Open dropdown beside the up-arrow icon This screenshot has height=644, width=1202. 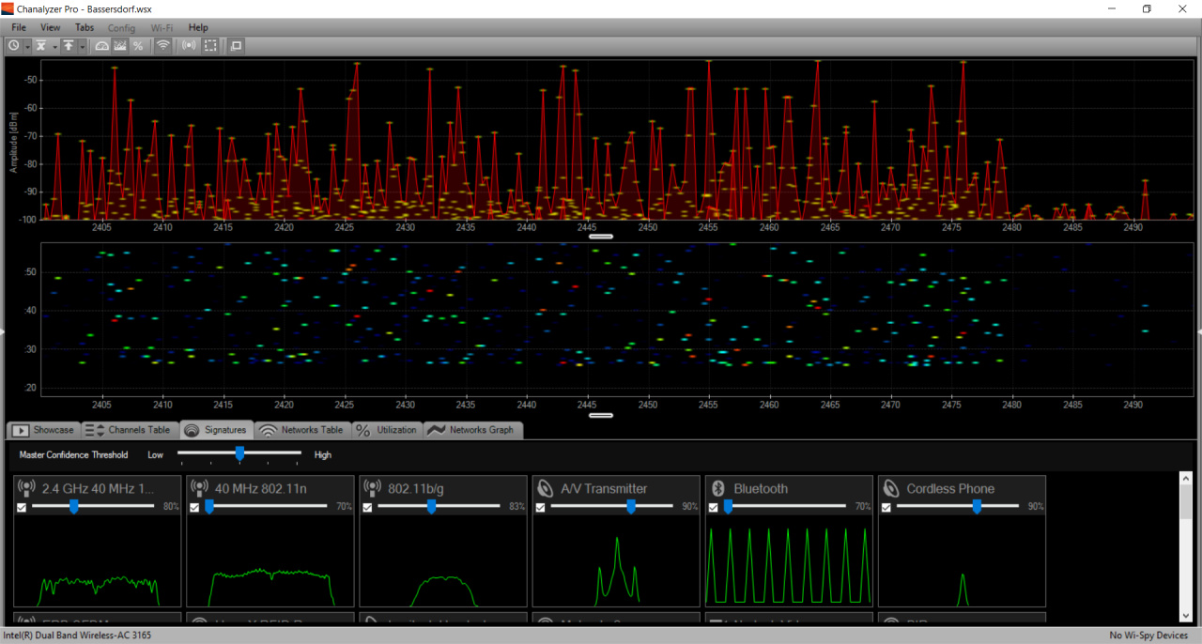pos(83,46)
